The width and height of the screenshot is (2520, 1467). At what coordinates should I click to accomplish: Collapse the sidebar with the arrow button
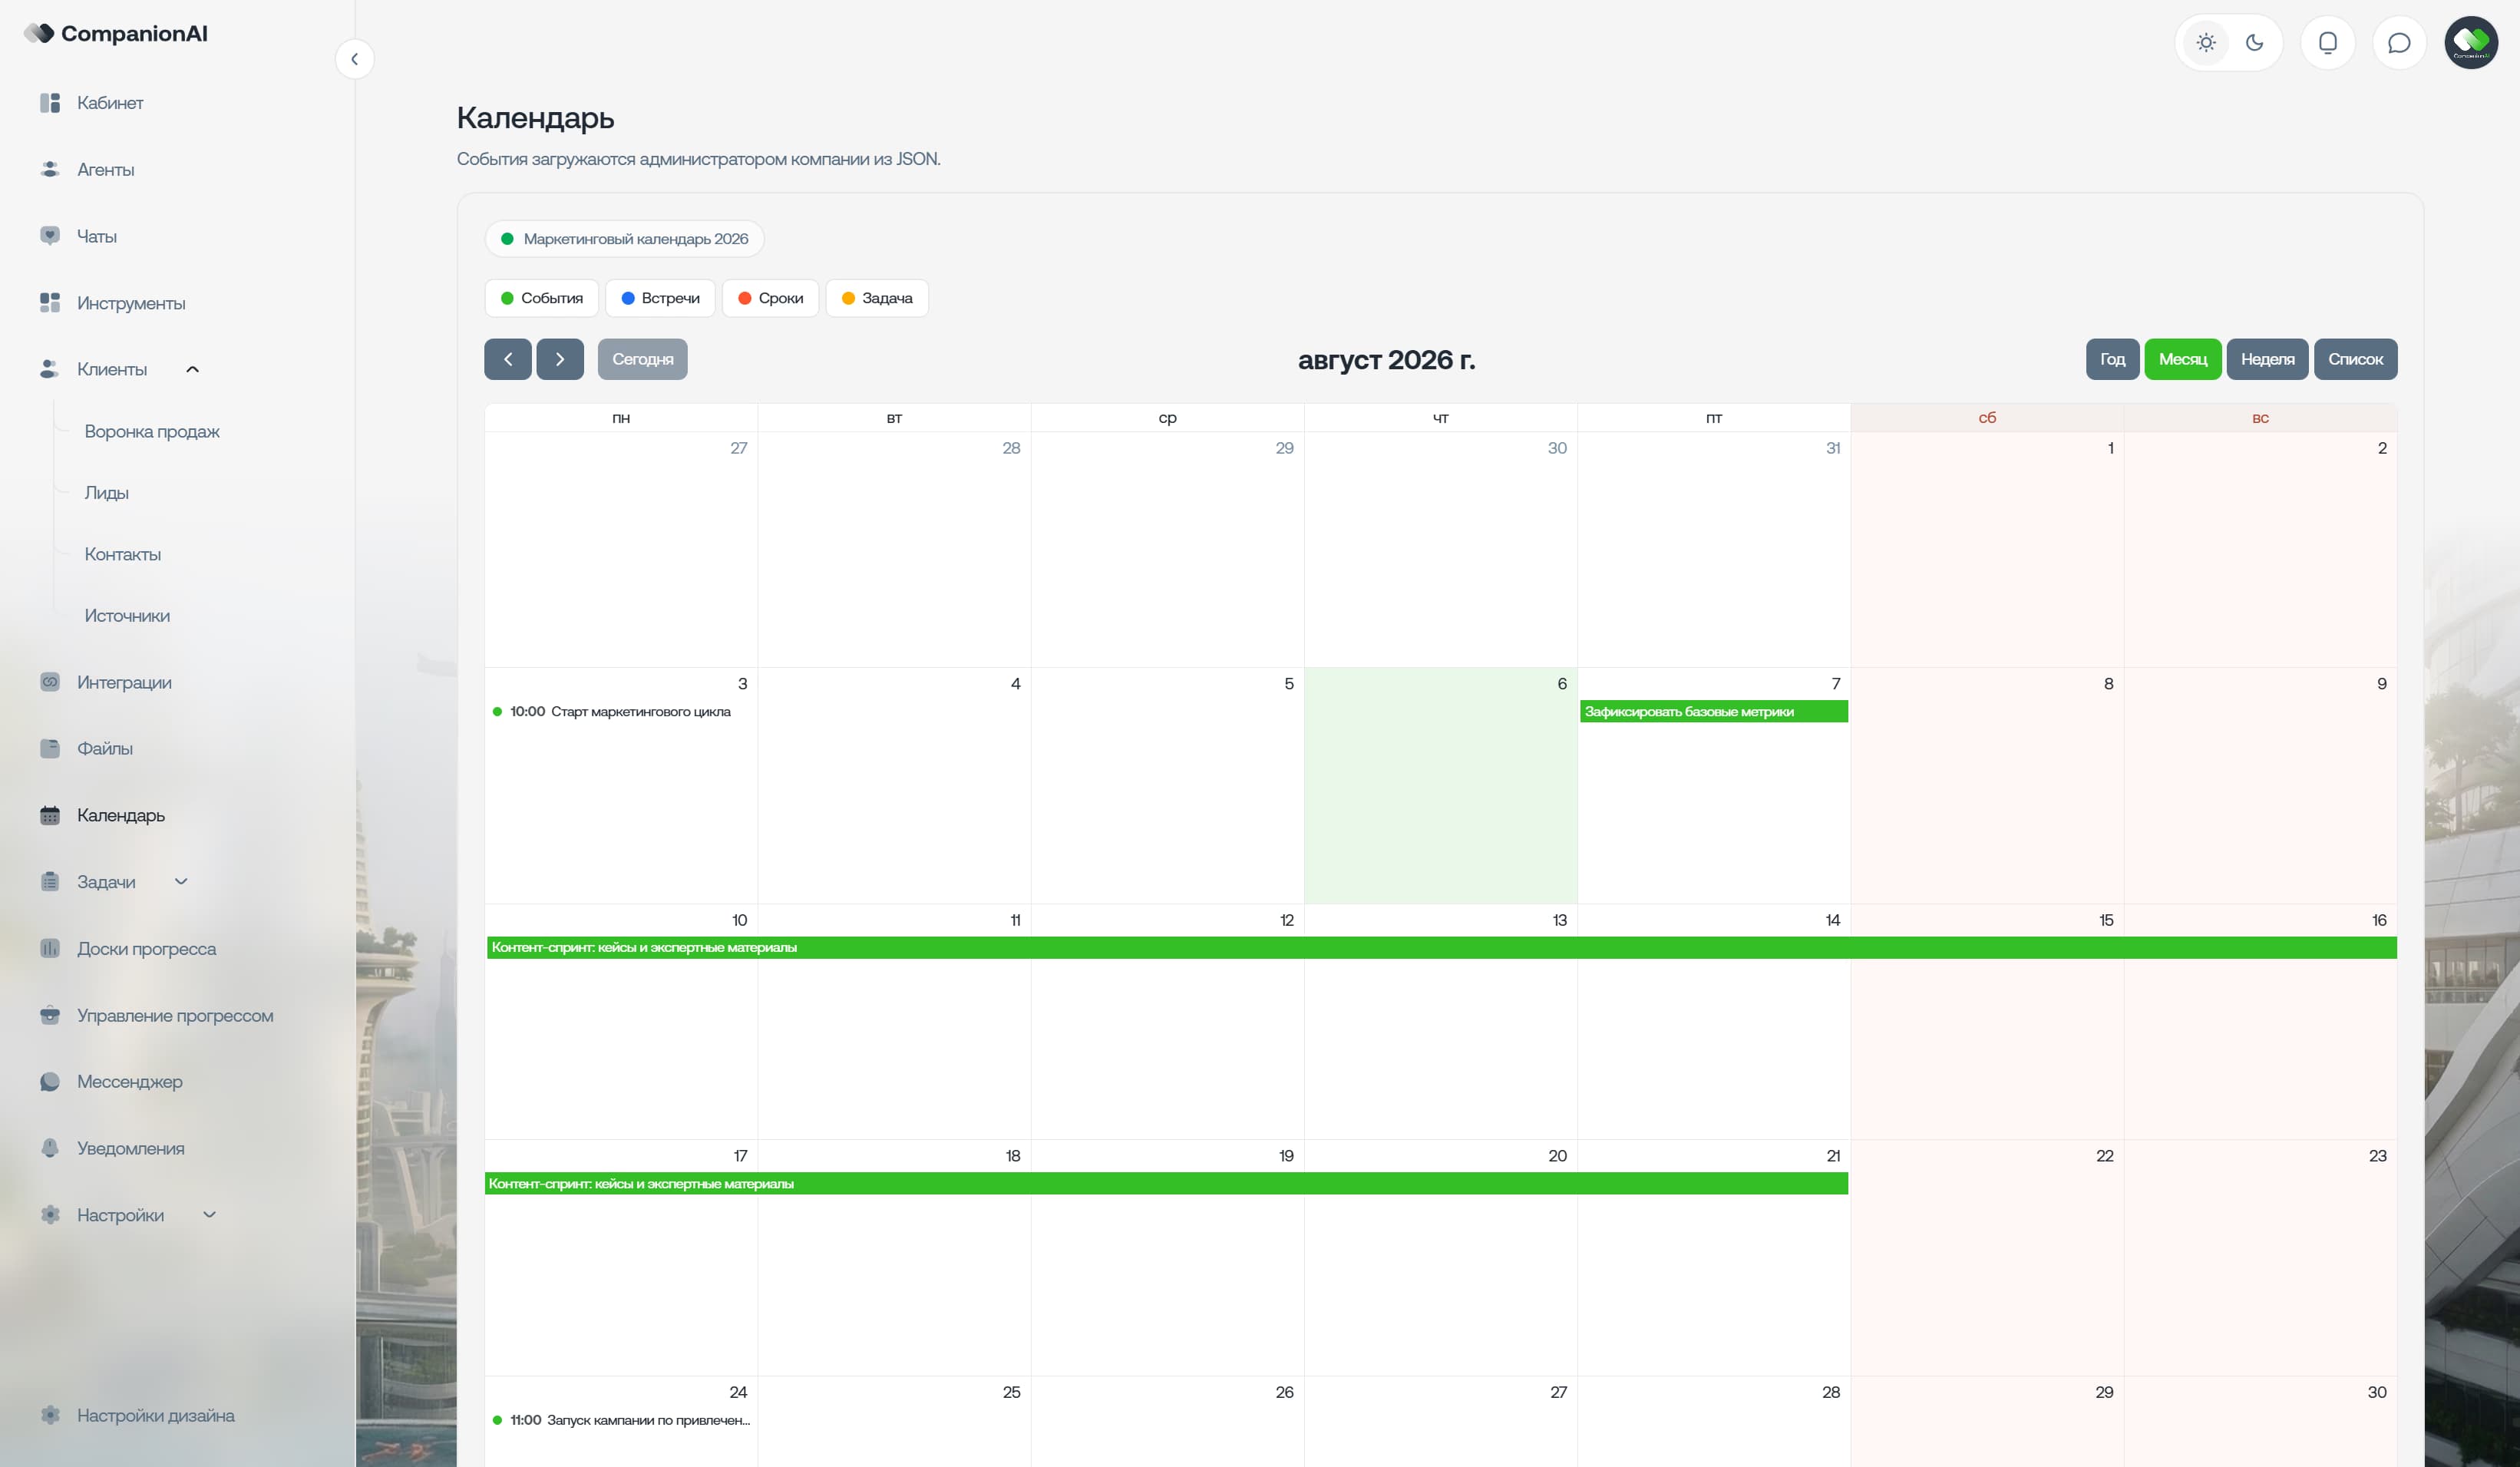[x=354, y=59]
